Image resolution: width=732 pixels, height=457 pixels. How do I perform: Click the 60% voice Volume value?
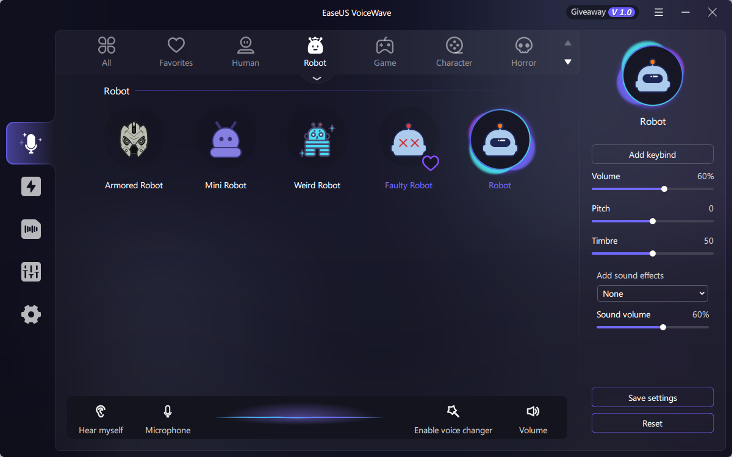tap(705, 176)
